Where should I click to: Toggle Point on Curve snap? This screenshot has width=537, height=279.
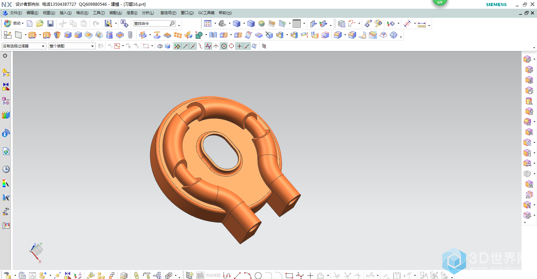pos(247,46)
